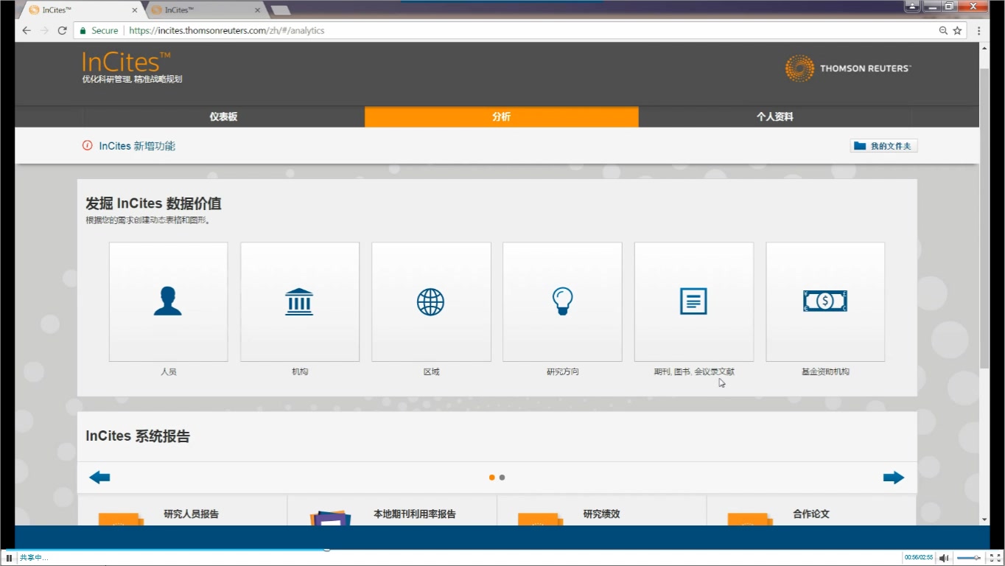Select second carousel page dot (gray)
Viewport: 1005px width, 566px height.
[502, 478]
